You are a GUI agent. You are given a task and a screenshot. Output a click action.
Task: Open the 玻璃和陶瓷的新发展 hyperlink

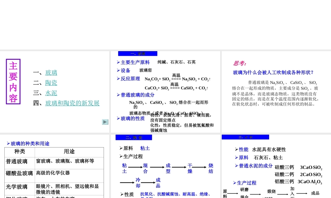point(72,103)
